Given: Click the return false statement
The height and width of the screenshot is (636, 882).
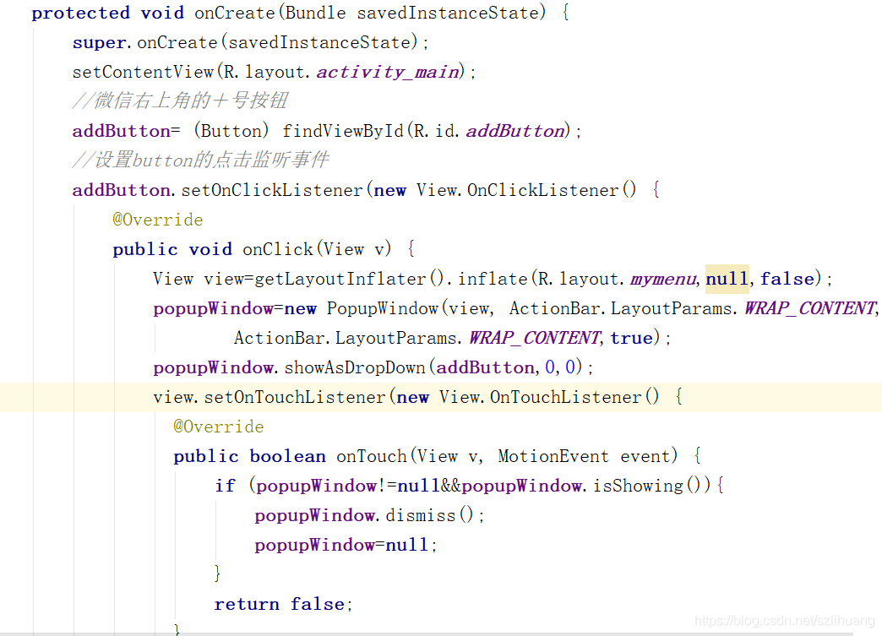Looking at the screenshot, I should (x=283, y=604).
